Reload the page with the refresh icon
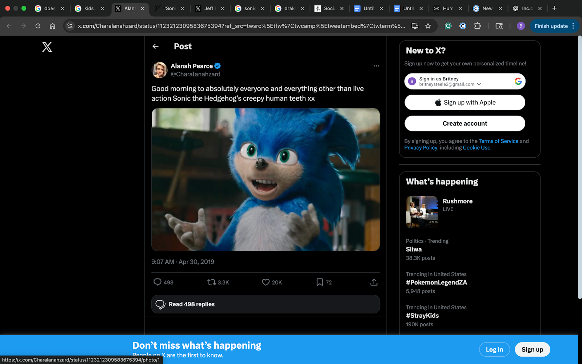582x364 pixels. (38, 26)
